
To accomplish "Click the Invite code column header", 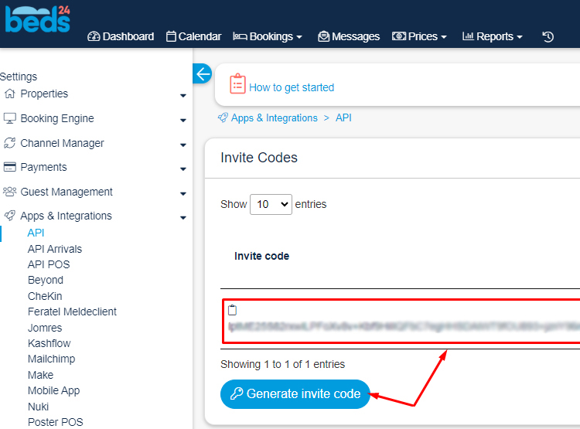I will (262, 256).
